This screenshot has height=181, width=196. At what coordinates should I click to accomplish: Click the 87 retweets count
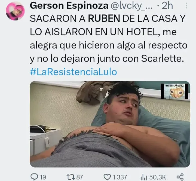[79, 177]
